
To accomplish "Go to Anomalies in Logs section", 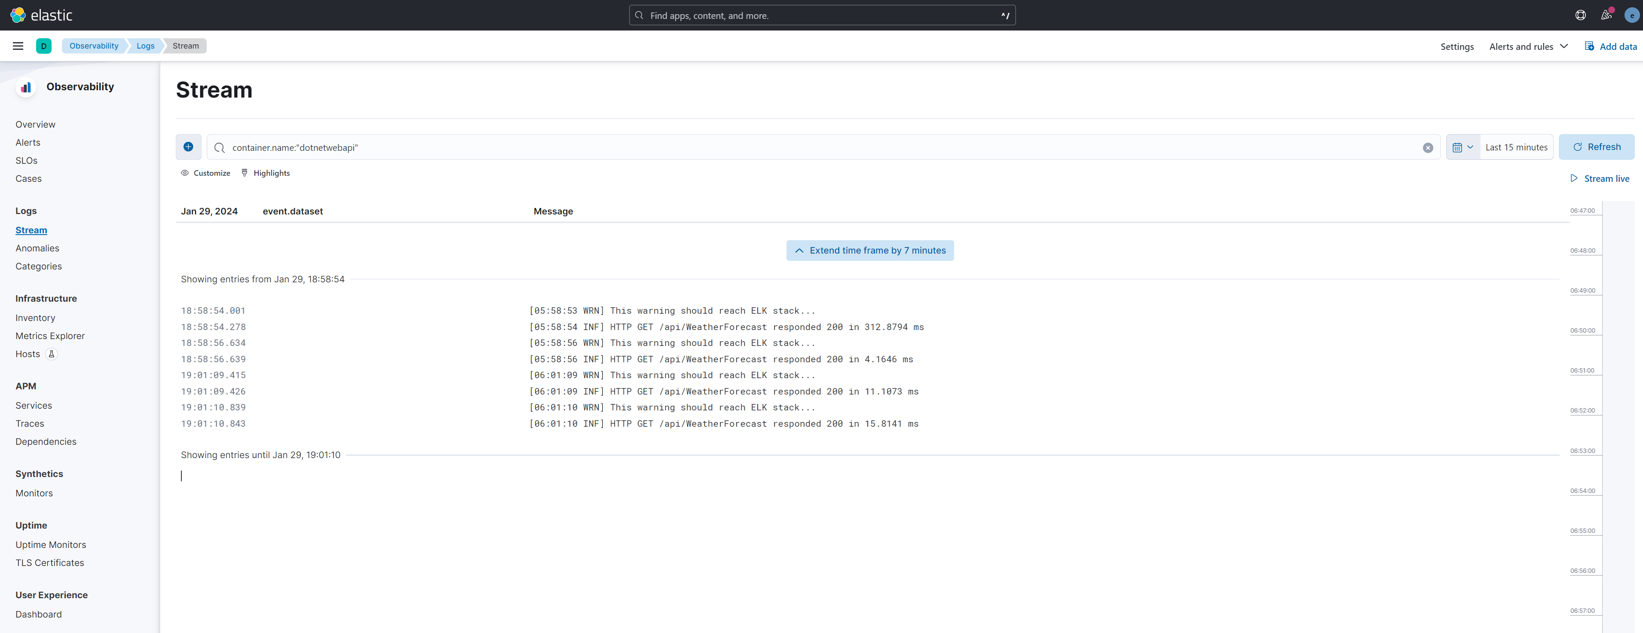I will [x=37, y=248].
